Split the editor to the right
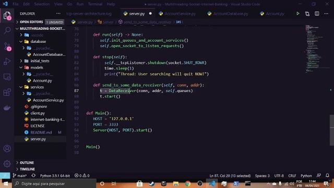This screenshot has width=334, height=188. click(317, 14)
